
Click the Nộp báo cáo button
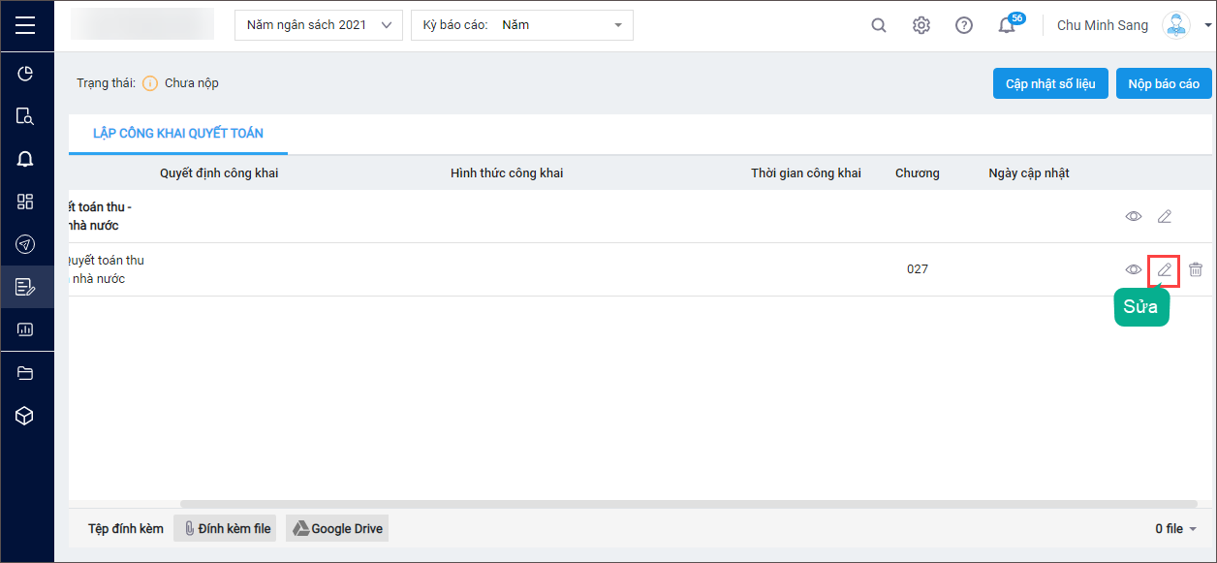click(1164, 83)
